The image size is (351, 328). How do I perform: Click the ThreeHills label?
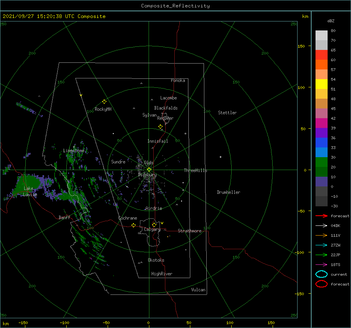(195, 170)
